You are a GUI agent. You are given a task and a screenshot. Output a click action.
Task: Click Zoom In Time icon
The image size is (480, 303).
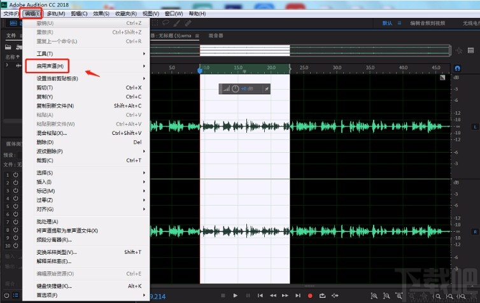tap(399, 295)
